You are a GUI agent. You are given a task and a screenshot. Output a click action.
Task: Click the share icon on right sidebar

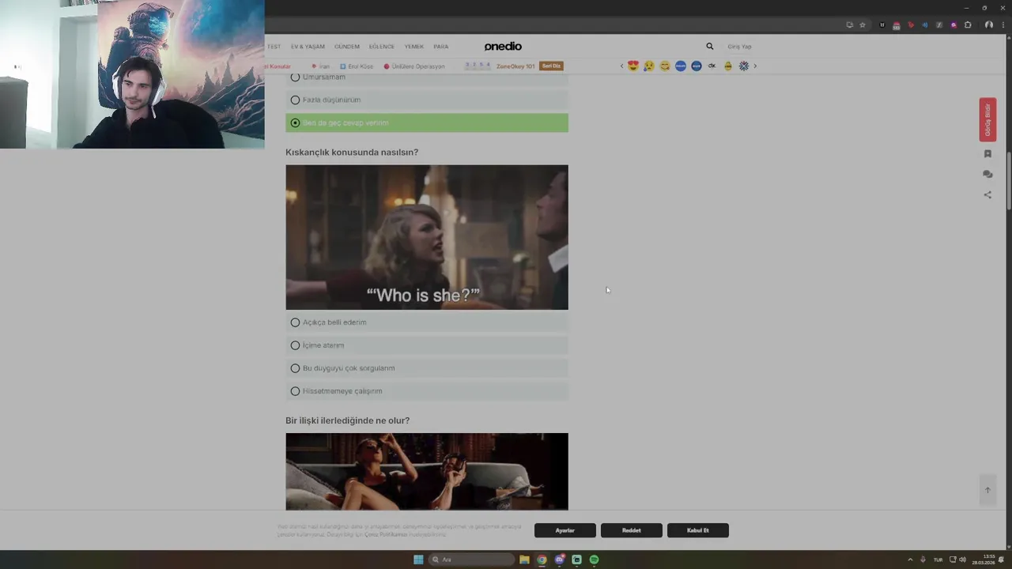click(x=987, y=194)
